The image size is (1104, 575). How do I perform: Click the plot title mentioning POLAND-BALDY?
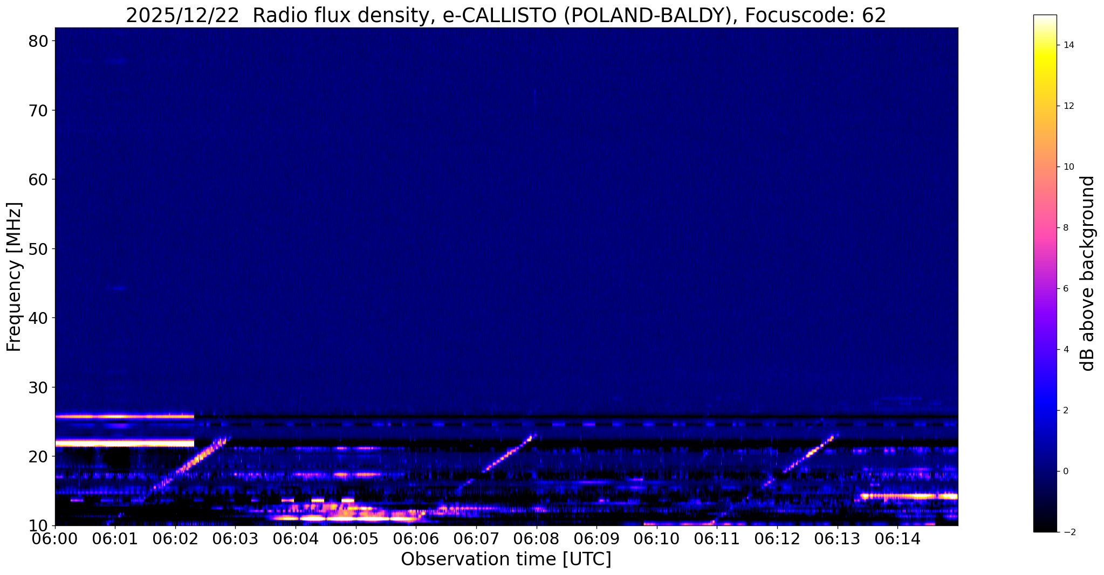click(x=506, y=15)
